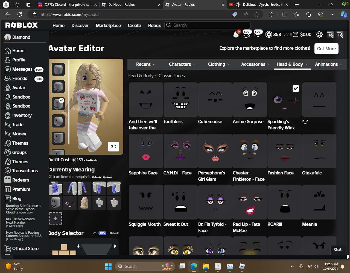Open the browser extensions icon
This screenshot has width=350, height=273.
pyautogui.click(x=271, y=14)
